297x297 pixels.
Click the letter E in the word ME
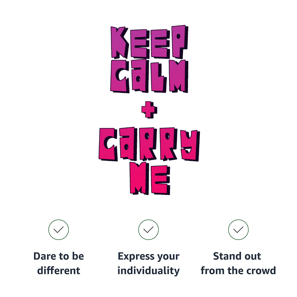coord(160,178)
